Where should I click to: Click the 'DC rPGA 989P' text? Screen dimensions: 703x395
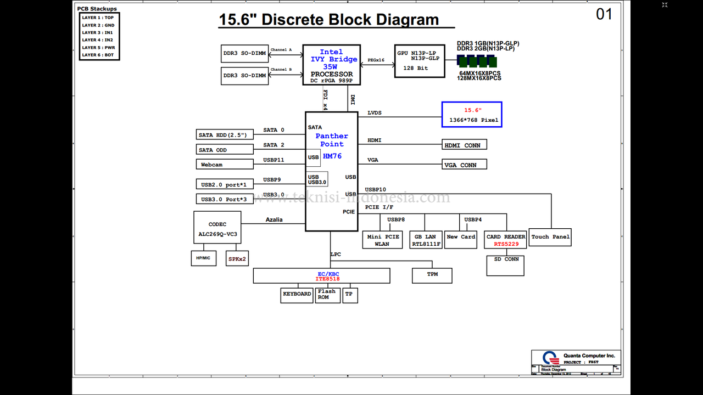coord(331,81)
